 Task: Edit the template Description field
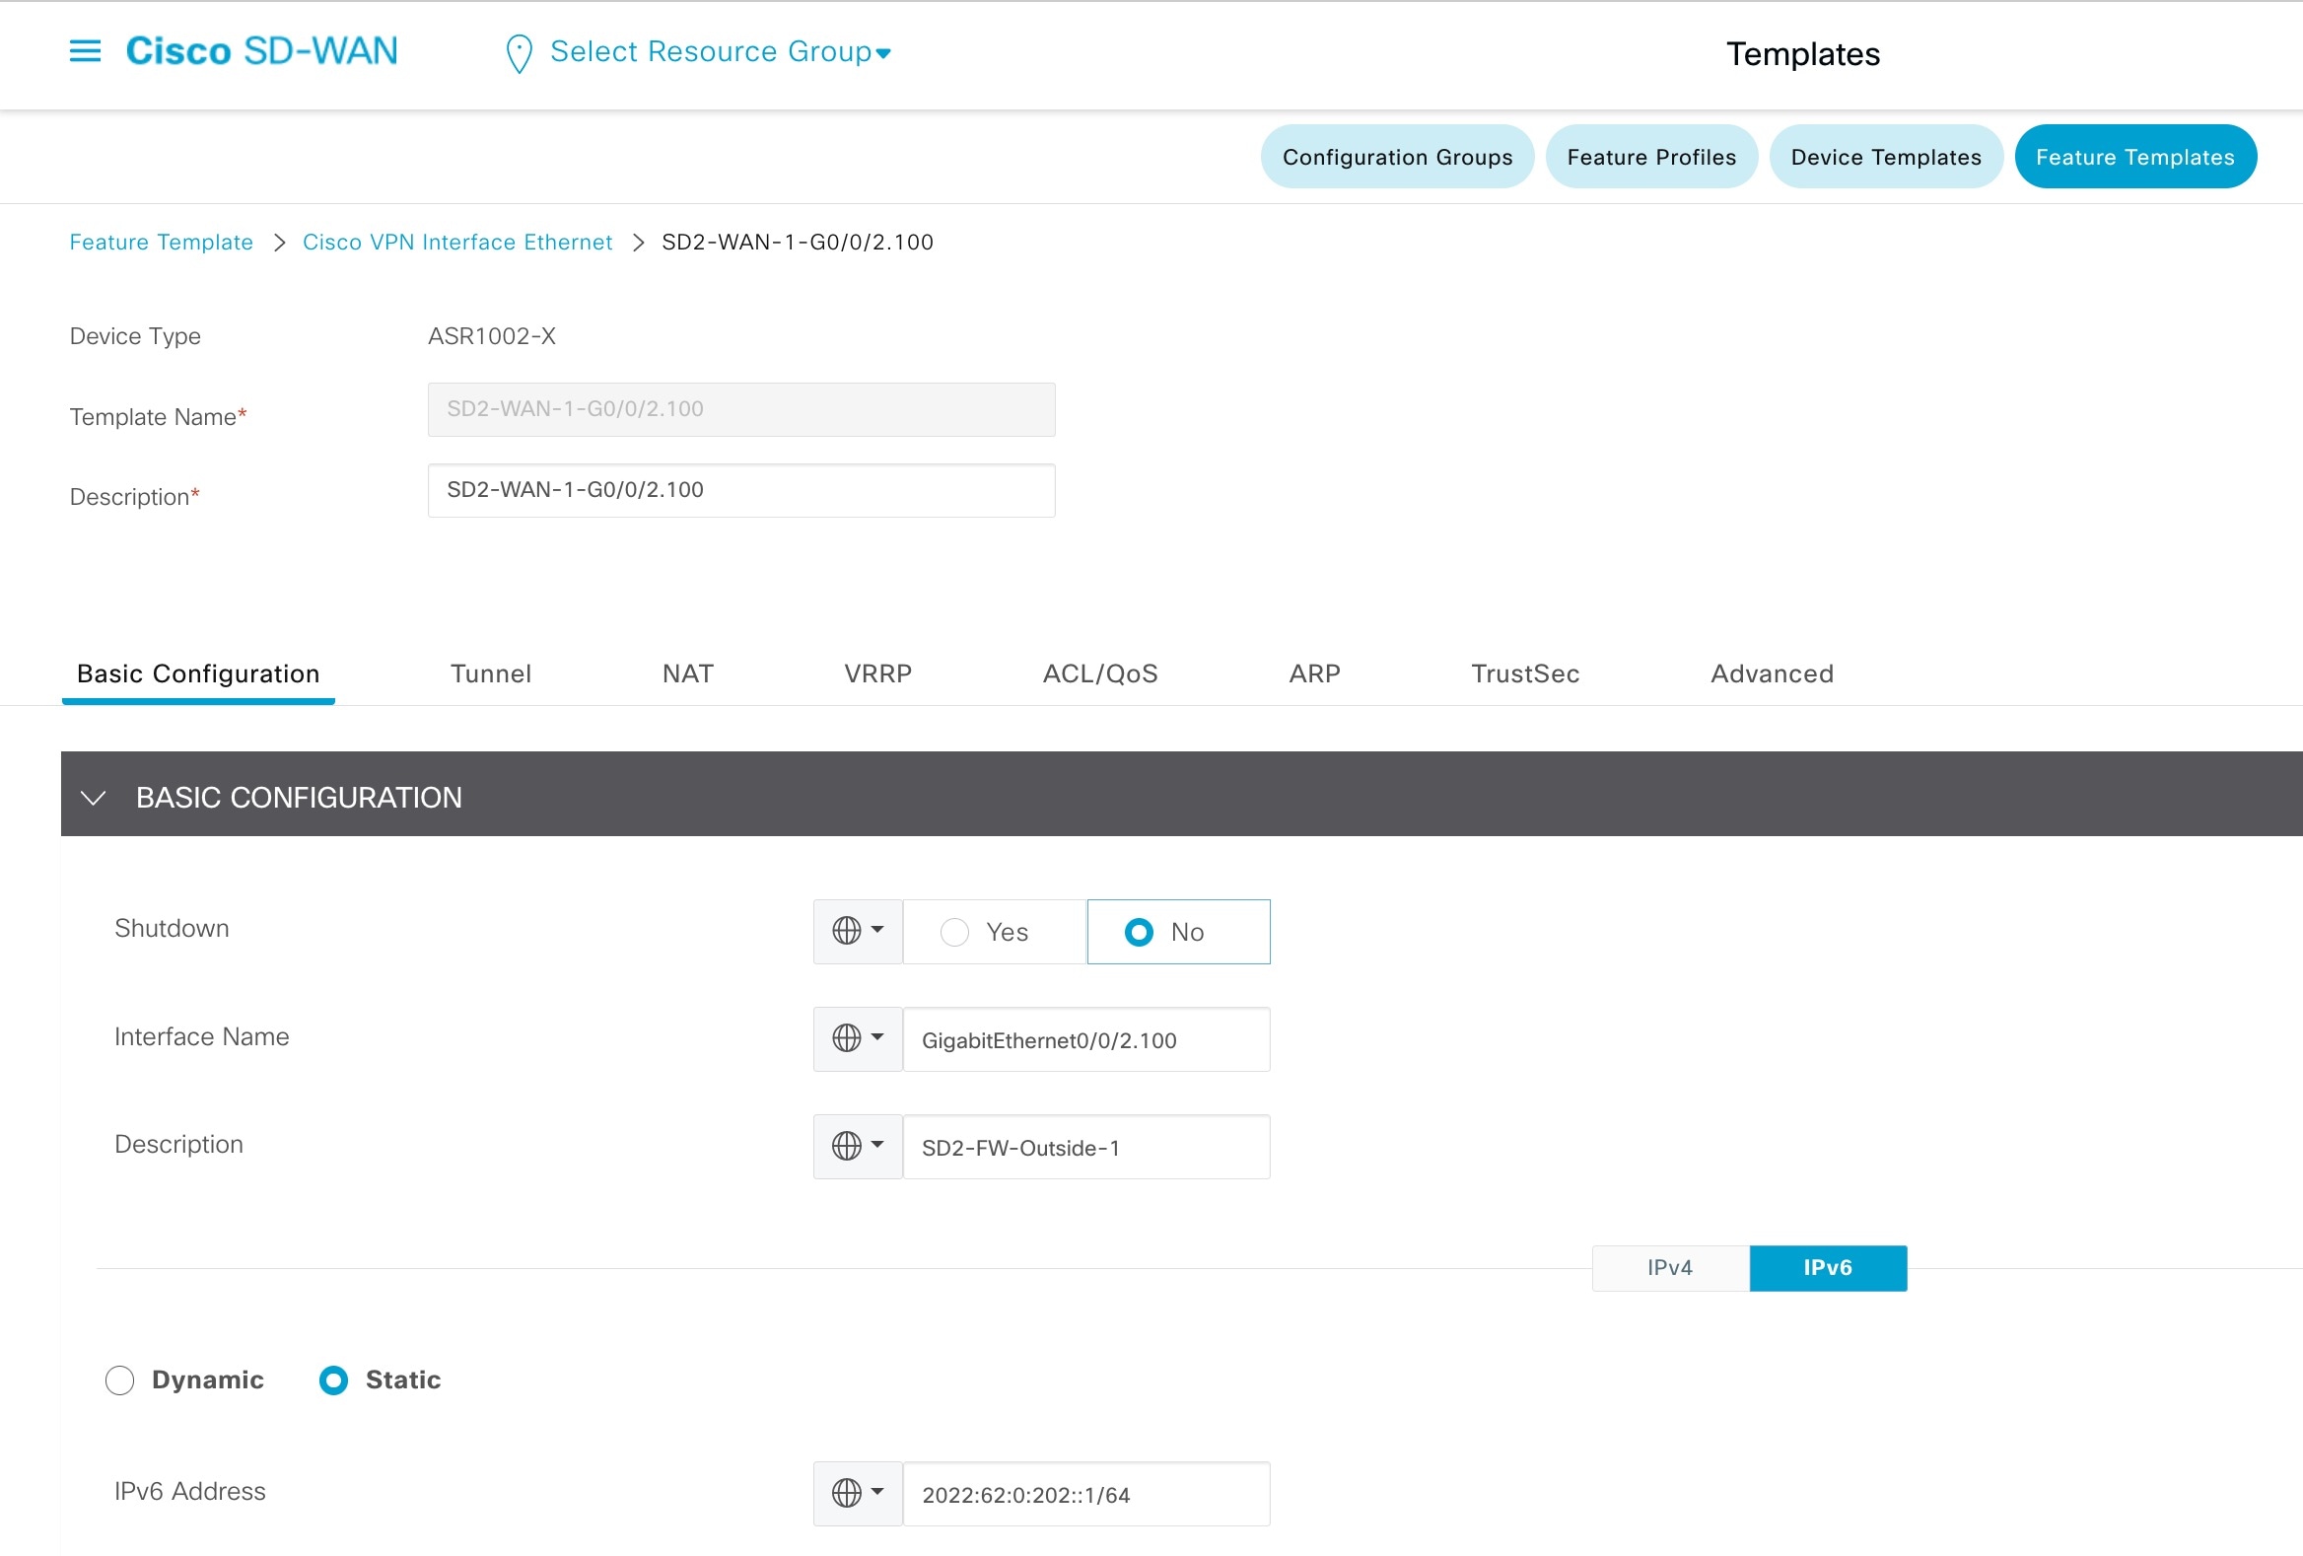(x=741, y=491)
